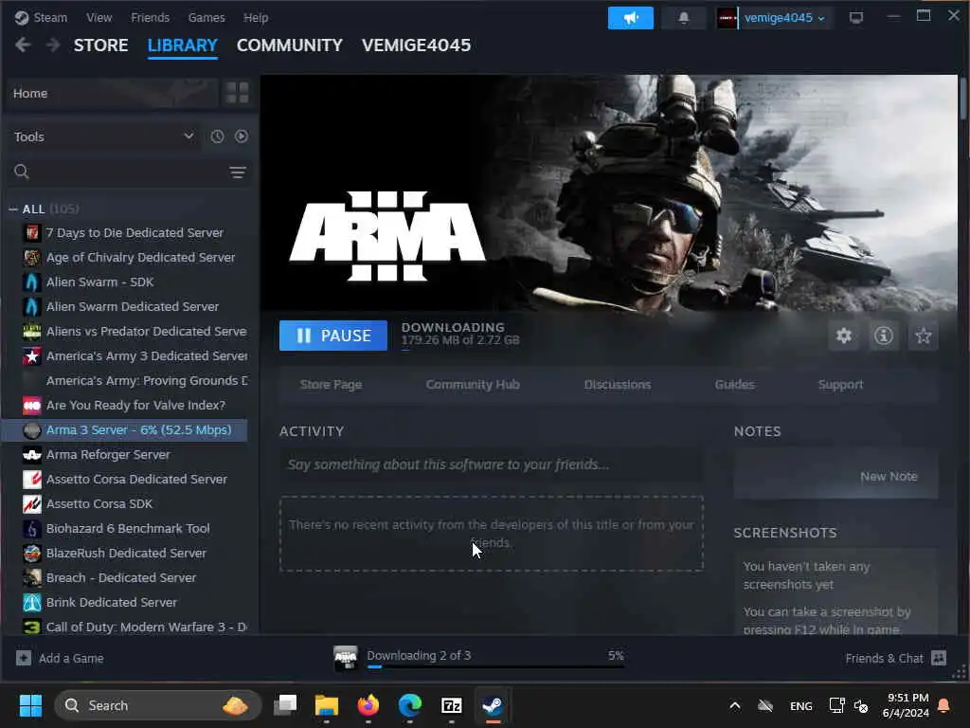Open the Community Hub link
The width and height of the screenshot is (970, 728).
pyautogui.click(x=473, y=385)
